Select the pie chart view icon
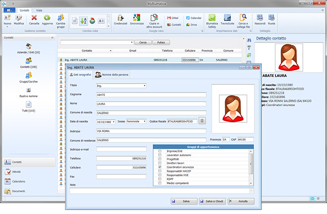 click(x=92, y=21)
